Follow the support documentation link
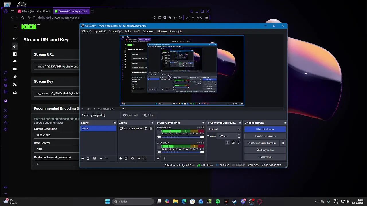Screen dimensions: 367x206 (x=49, y=123)
